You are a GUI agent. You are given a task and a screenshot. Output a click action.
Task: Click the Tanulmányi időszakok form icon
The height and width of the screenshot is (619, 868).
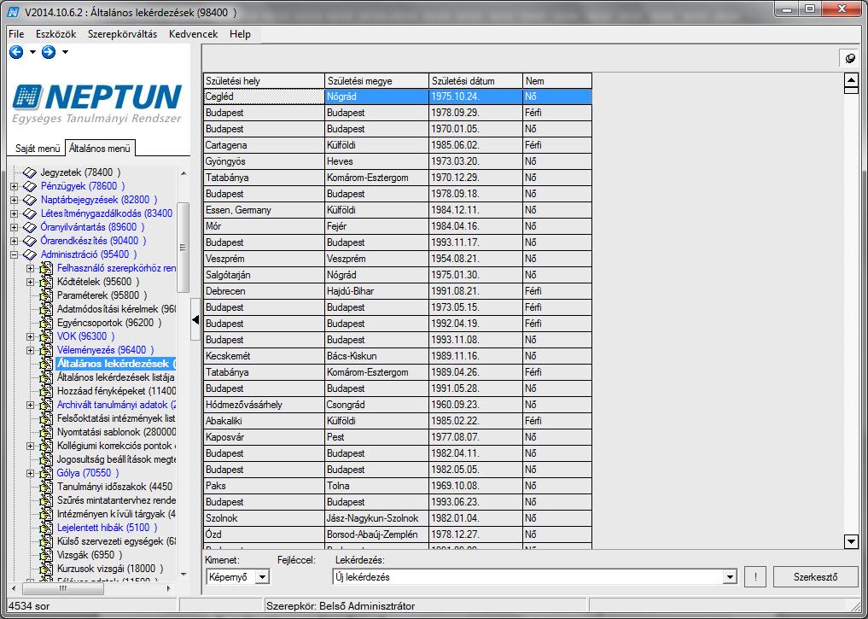click(46, 487)
